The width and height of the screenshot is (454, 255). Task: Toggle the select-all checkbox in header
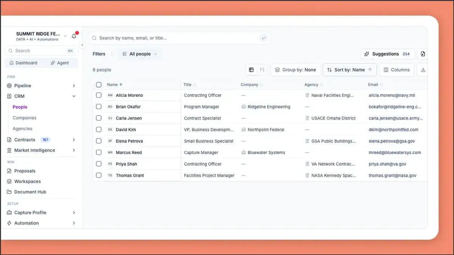tap(99, 85)
